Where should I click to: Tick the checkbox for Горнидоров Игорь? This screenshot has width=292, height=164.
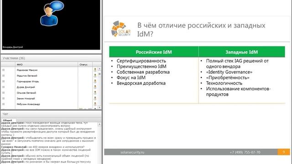[3, 82]
